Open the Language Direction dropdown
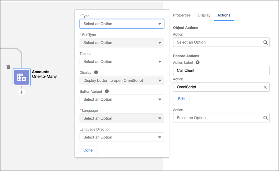The height and width of the screenshot is (171, 279). click(122, 137)
